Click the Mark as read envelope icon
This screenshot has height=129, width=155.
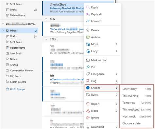pyautogui.click(x=88, y=60)
